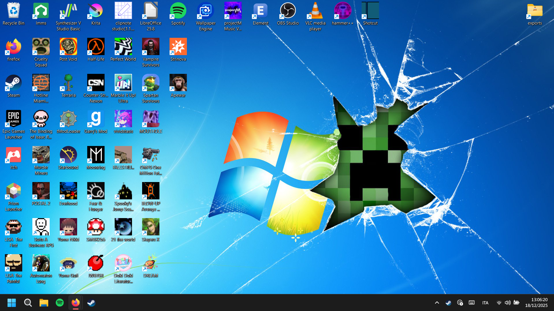Open the POSTAL 2 desktop shortcut
Viewport: 554px width, 311px height.
(41, 194)
